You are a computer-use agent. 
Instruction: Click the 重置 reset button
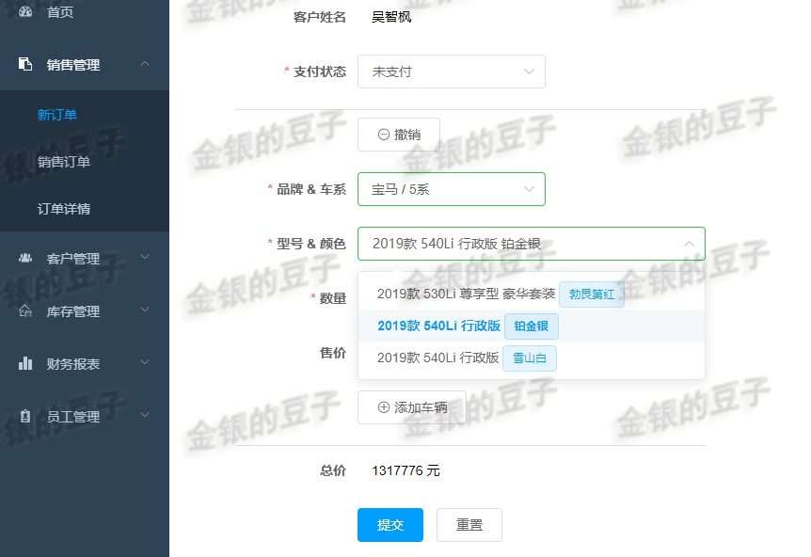pyautogui.click(x=469, y=524)
